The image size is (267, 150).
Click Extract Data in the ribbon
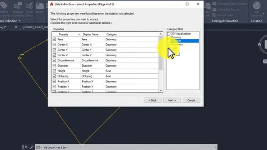click(x=223, y=15)
